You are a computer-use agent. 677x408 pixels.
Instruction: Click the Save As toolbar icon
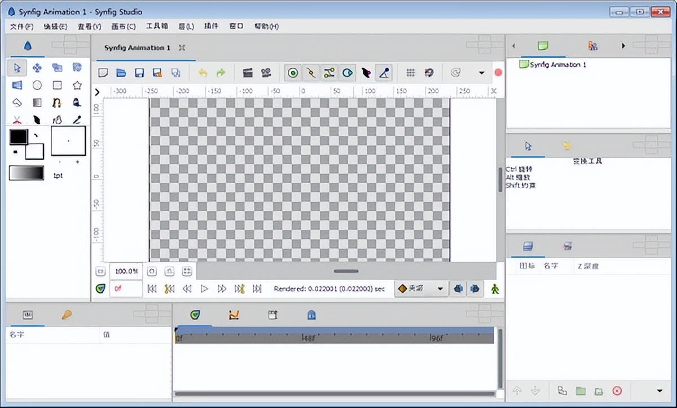tap(157, 73)
